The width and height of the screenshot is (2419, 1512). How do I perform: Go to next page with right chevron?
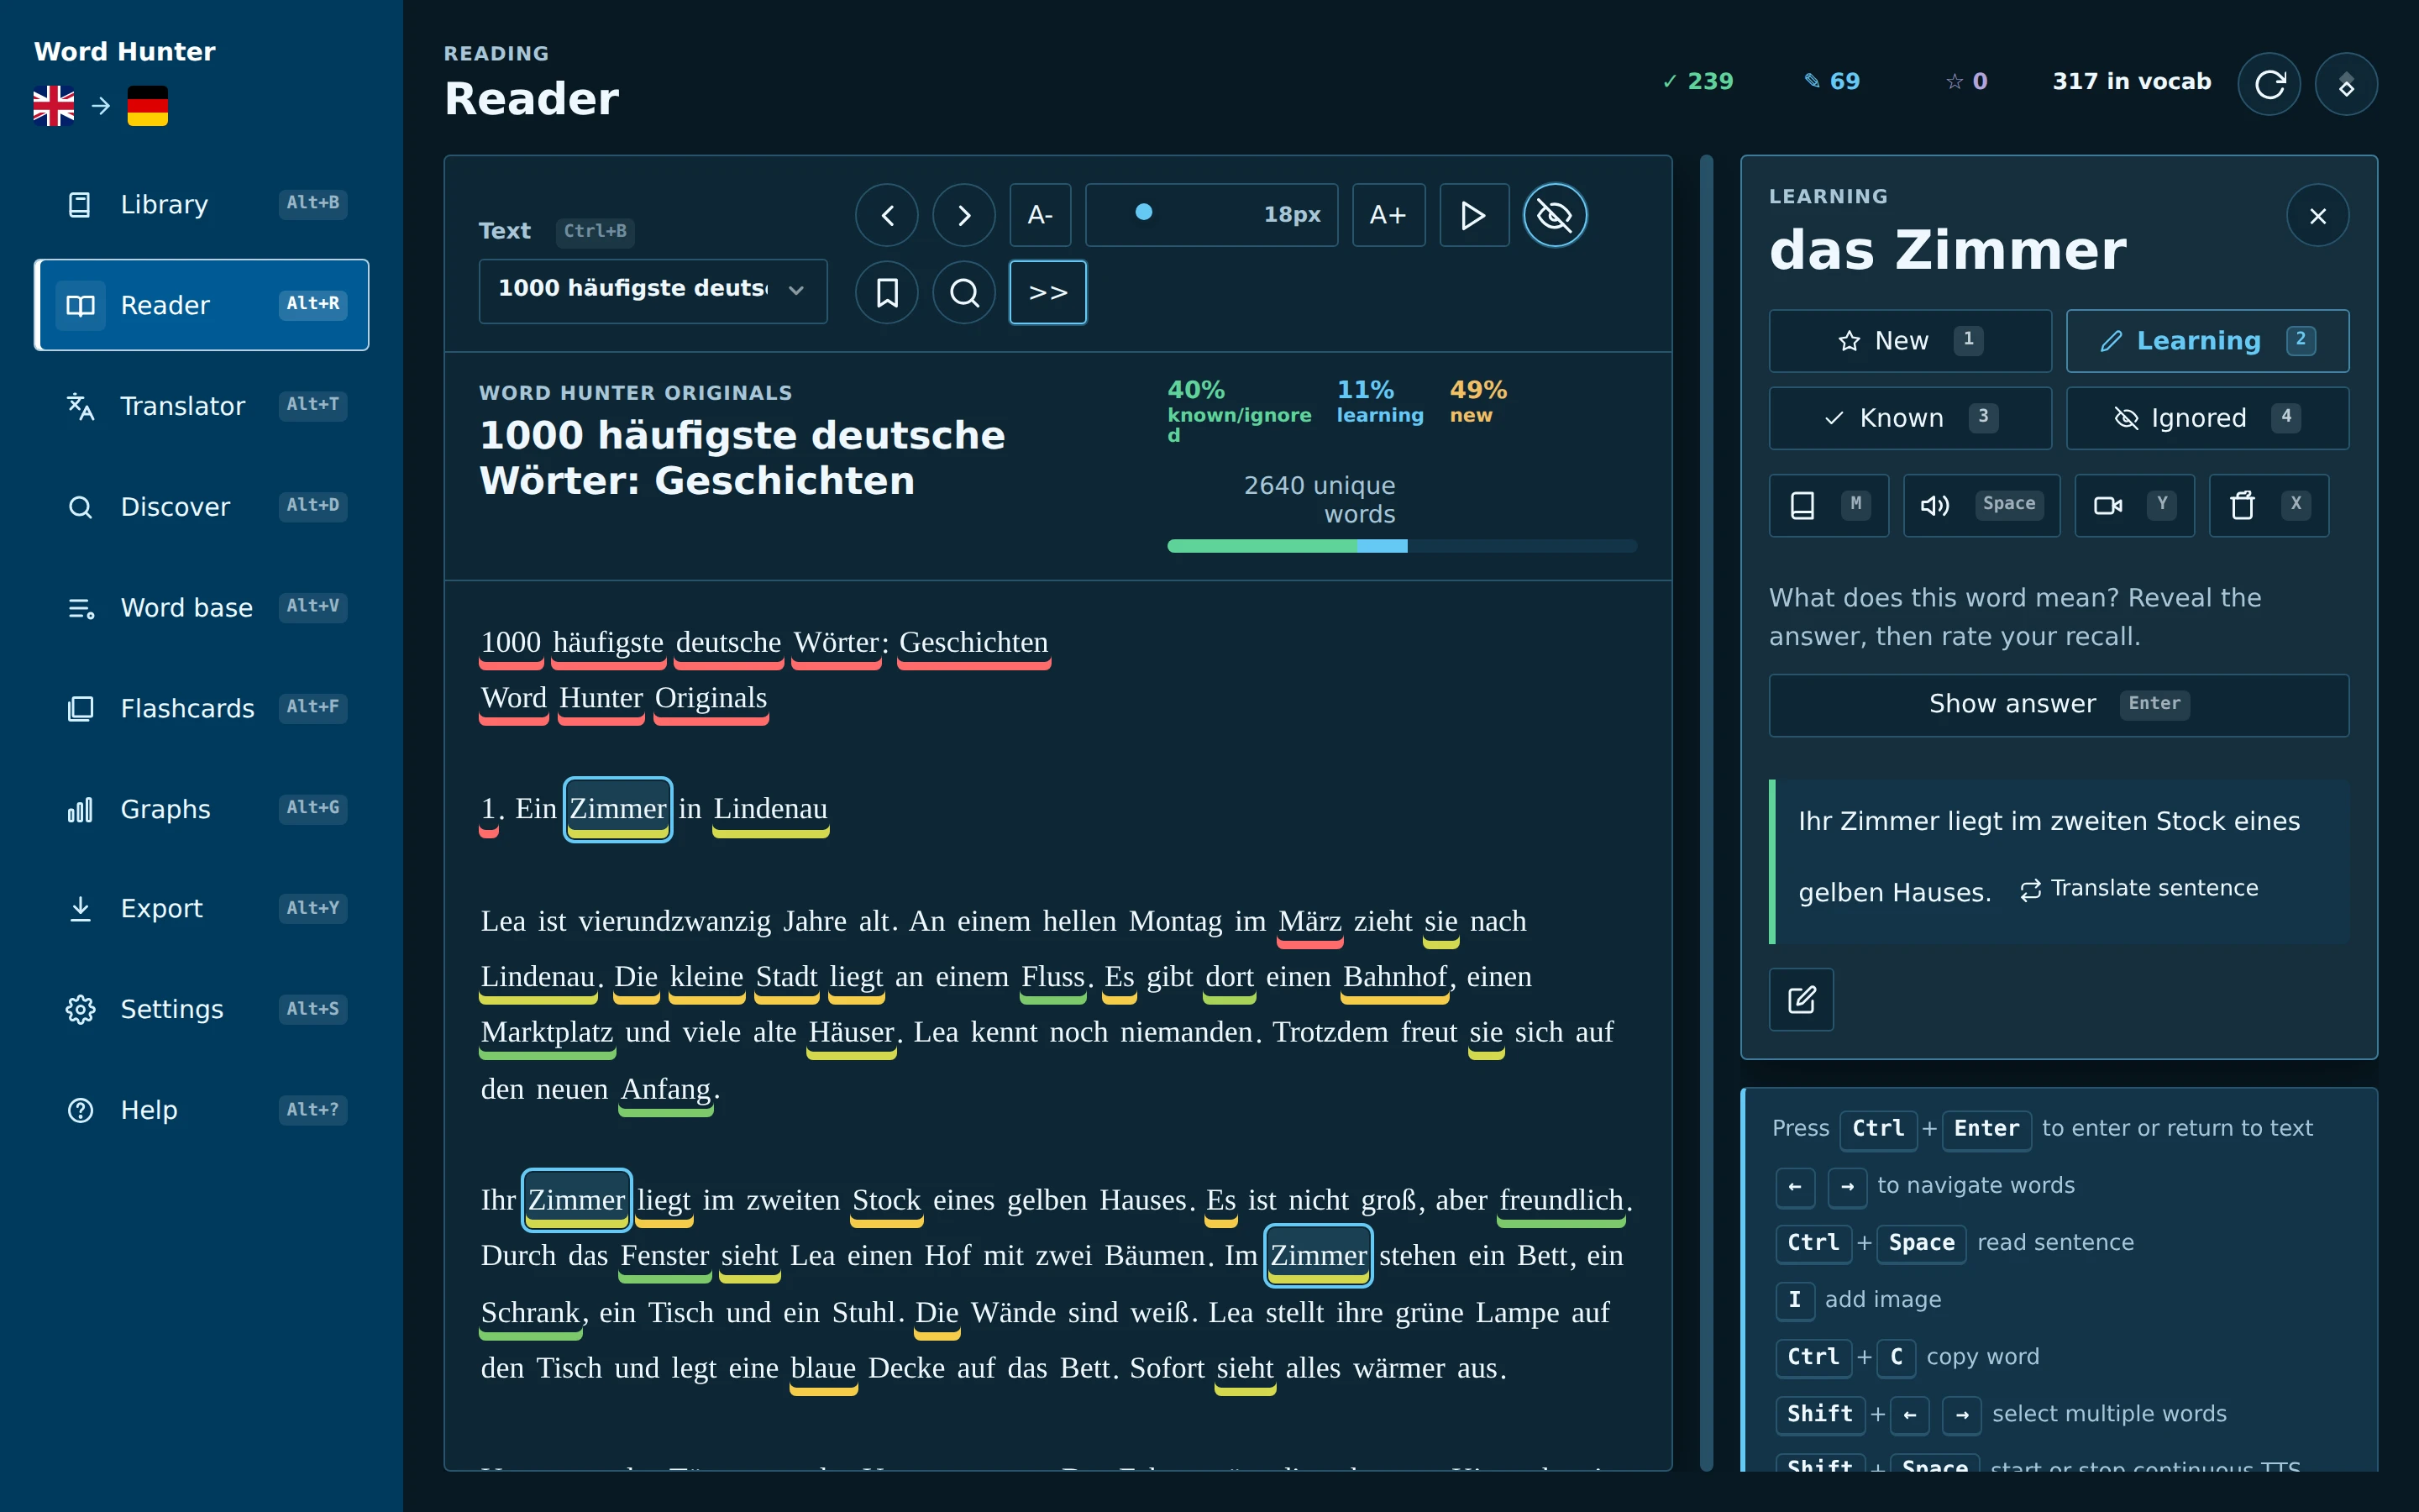coord(963,215)
